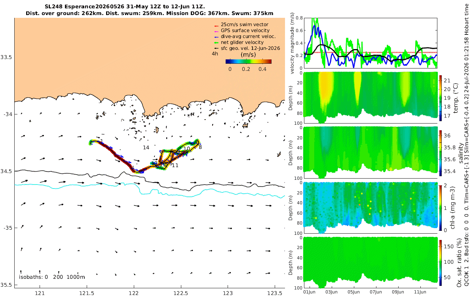The width and height of the screenshot is (475, 297).
Task: Select the 'GPS surface velocity' legend entry
Action: point(245,30)
